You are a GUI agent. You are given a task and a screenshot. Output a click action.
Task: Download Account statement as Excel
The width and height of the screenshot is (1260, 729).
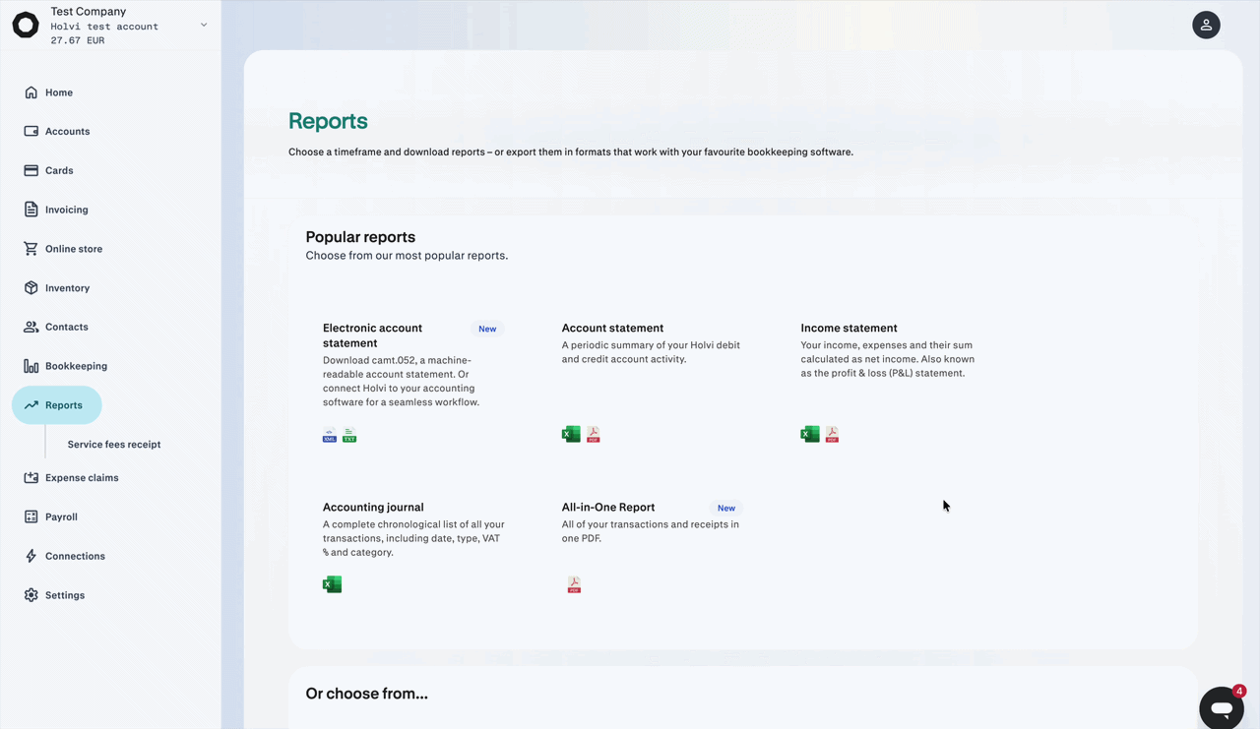571,435
